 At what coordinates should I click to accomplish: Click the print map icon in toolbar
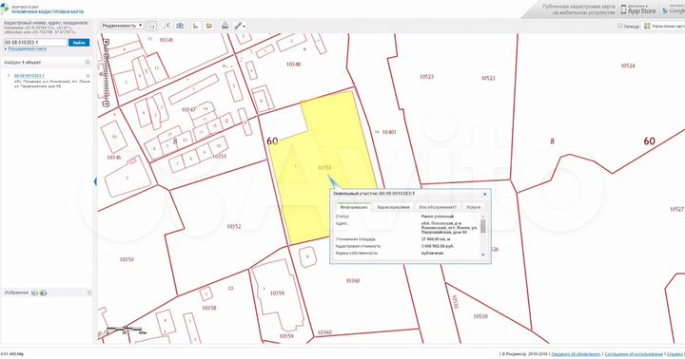pos(225,26)
